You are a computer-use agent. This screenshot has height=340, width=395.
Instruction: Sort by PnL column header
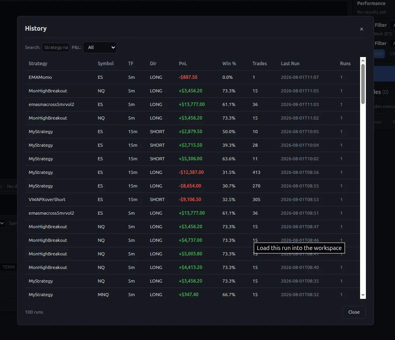[x=183, y=64]
